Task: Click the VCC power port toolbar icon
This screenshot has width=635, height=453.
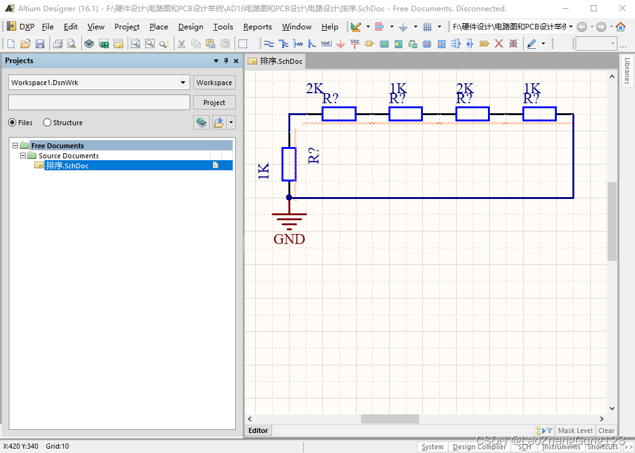Action: tap(355, 43)
